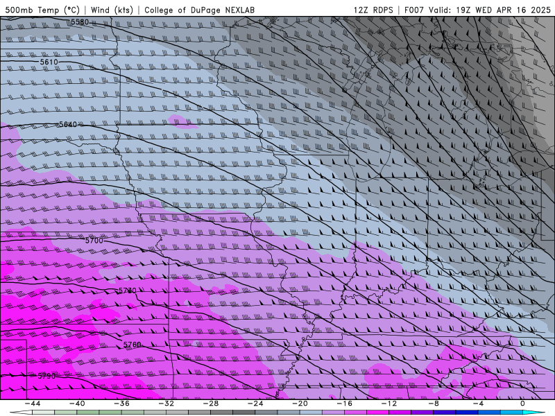Click the 5700 height contour label
Viewport: 555px width, 416px height.
click(94, 241)
